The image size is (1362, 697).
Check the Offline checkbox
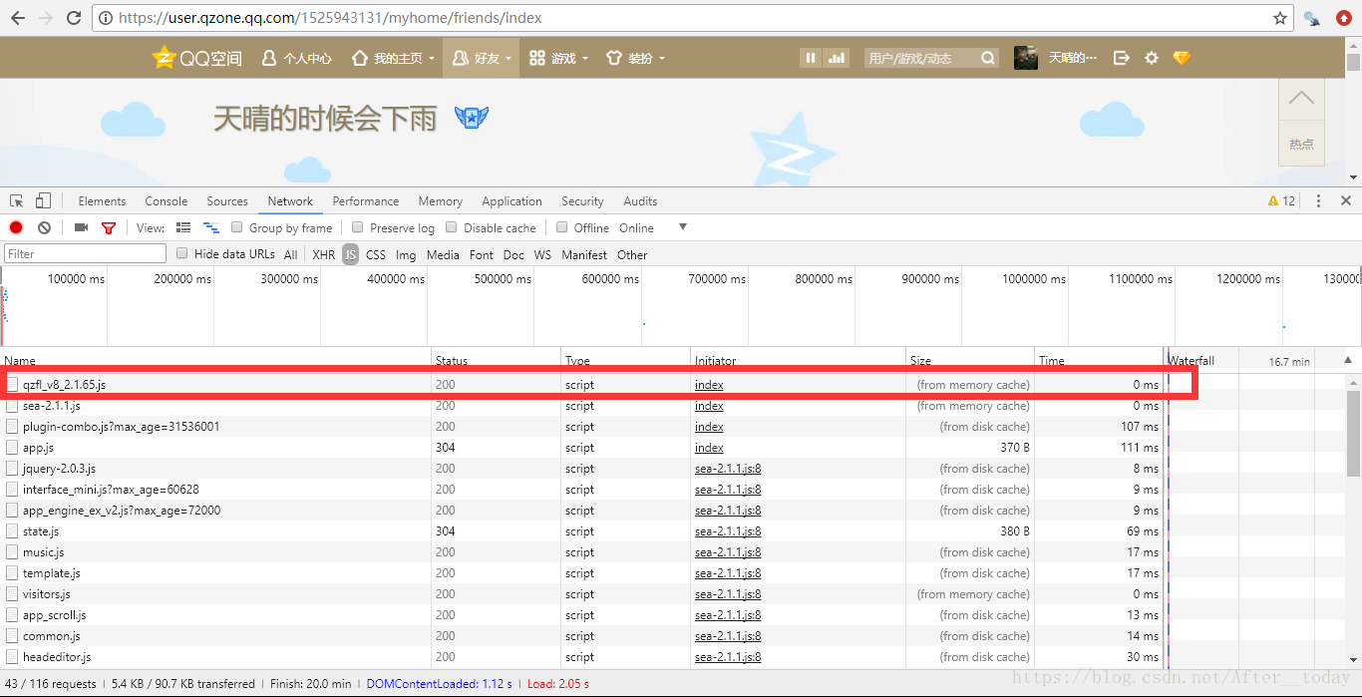click(562, 227)
